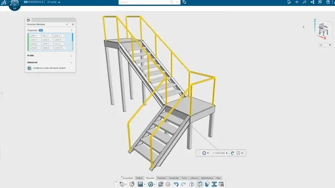
Task: Click the view orientation cube thumbnail
Action: point(324,29)
